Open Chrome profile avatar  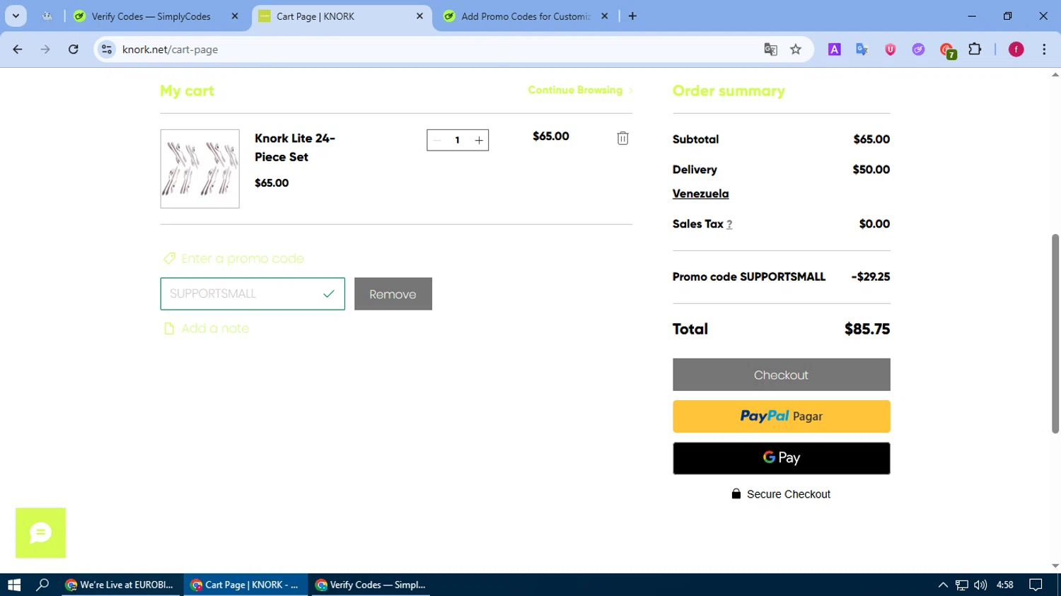point(1016,49)
